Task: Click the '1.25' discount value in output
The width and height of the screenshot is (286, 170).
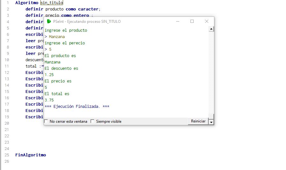Action: click(49, 75)
